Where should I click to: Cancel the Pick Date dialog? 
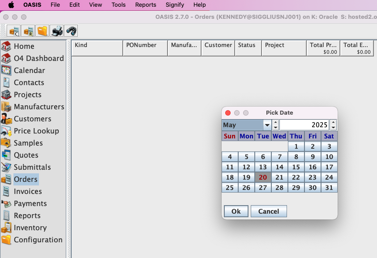point(269,211)
